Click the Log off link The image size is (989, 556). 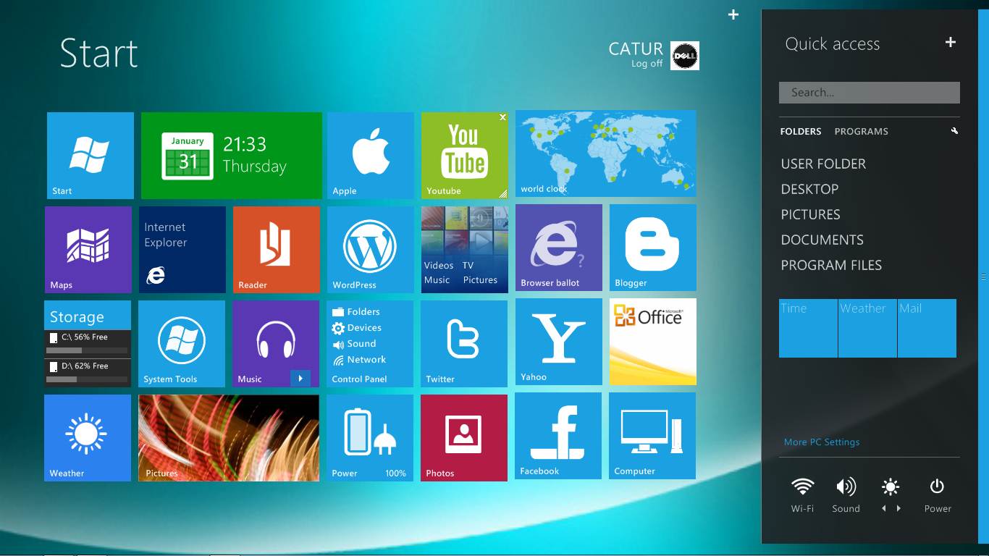click(647, 64)
